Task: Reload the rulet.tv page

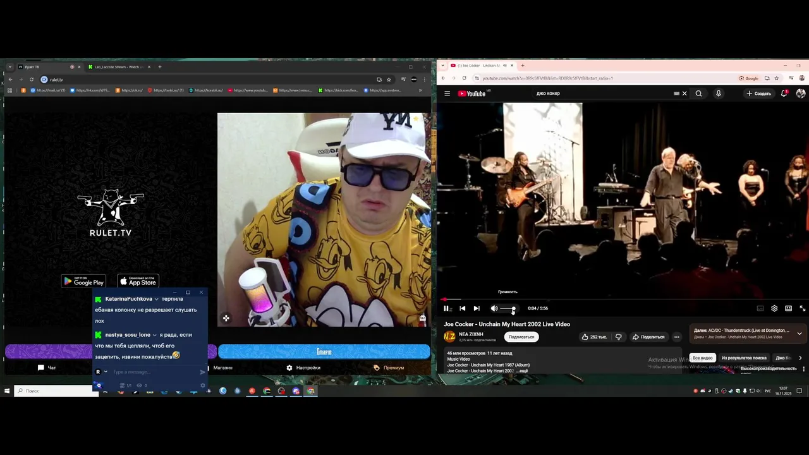Action: point(32,80)
